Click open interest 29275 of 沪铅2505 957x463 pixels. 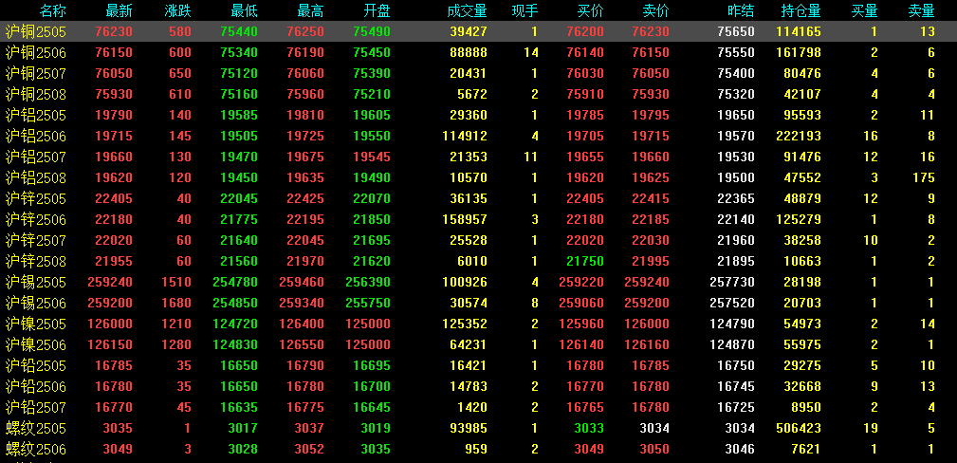tap(802, 366)
